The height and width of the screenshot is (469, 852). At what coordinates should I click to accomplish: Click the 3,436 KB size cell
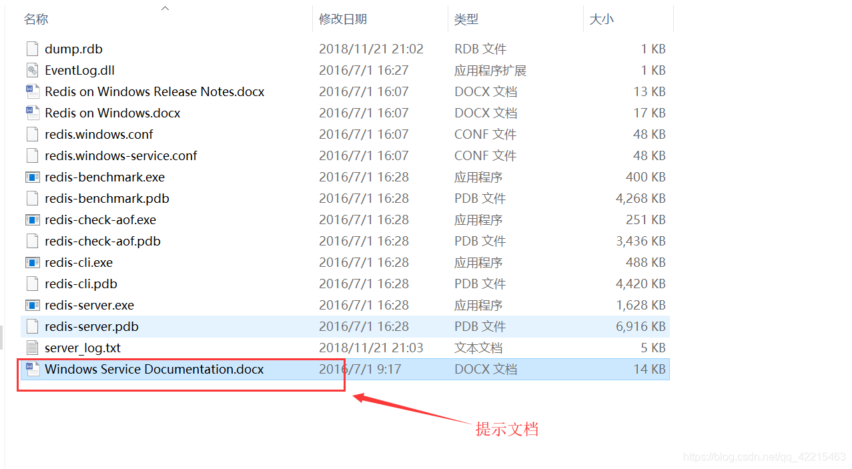coord(641,241)
